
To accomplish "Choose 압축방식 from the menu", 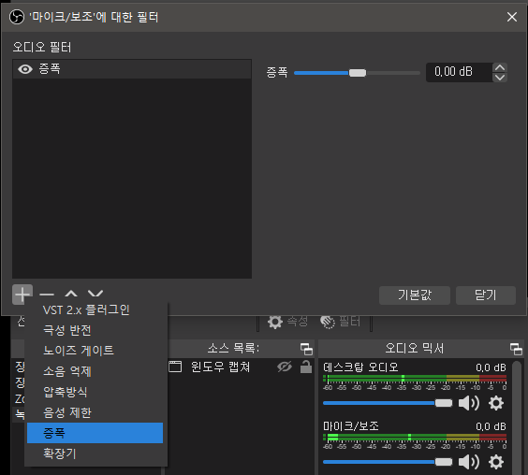I will pyautogui.click(x=95, y=392).
